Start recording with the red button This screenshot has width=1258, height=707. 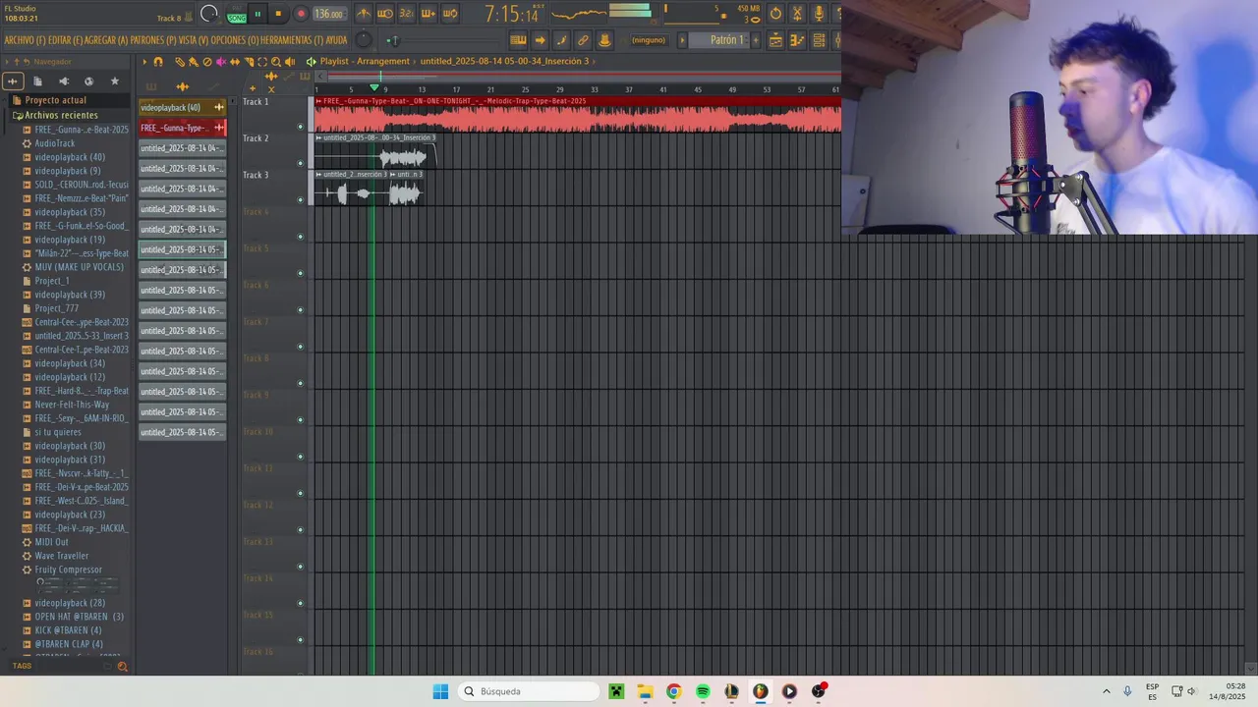pyautogui.click(x=301, y=14)
